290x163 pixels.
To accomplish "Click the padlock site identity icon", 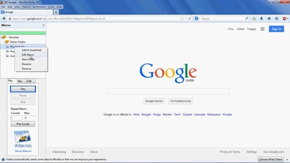I will (10, 19).
